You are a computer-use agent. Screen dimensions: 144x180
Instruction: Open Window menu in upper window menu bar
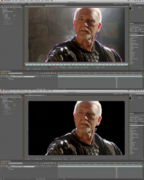tap(47, 1)
